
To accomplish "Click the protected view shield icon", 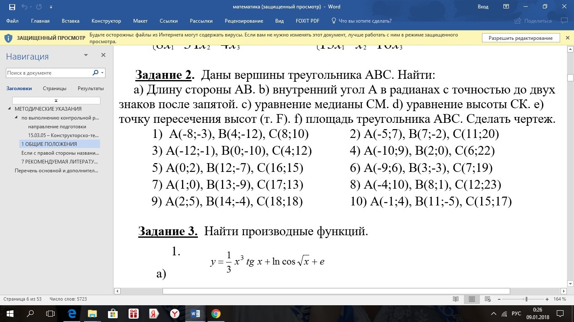I will click(8, 38).
